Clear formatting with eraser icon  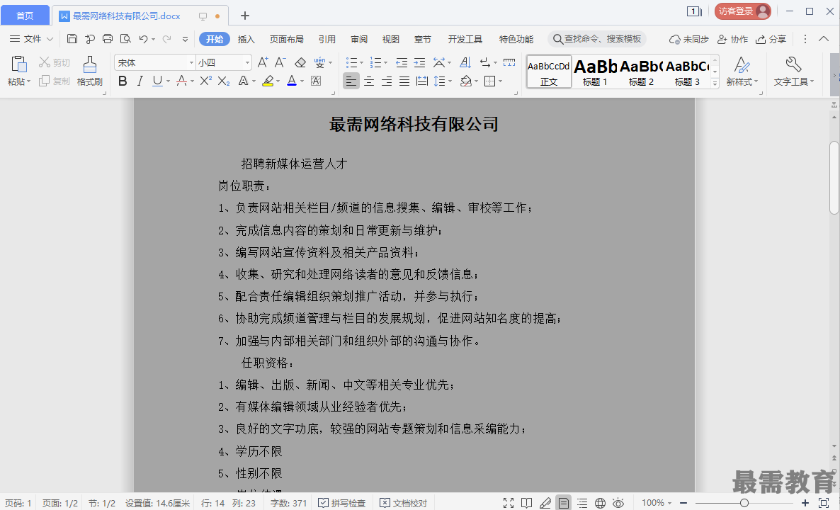300,62
